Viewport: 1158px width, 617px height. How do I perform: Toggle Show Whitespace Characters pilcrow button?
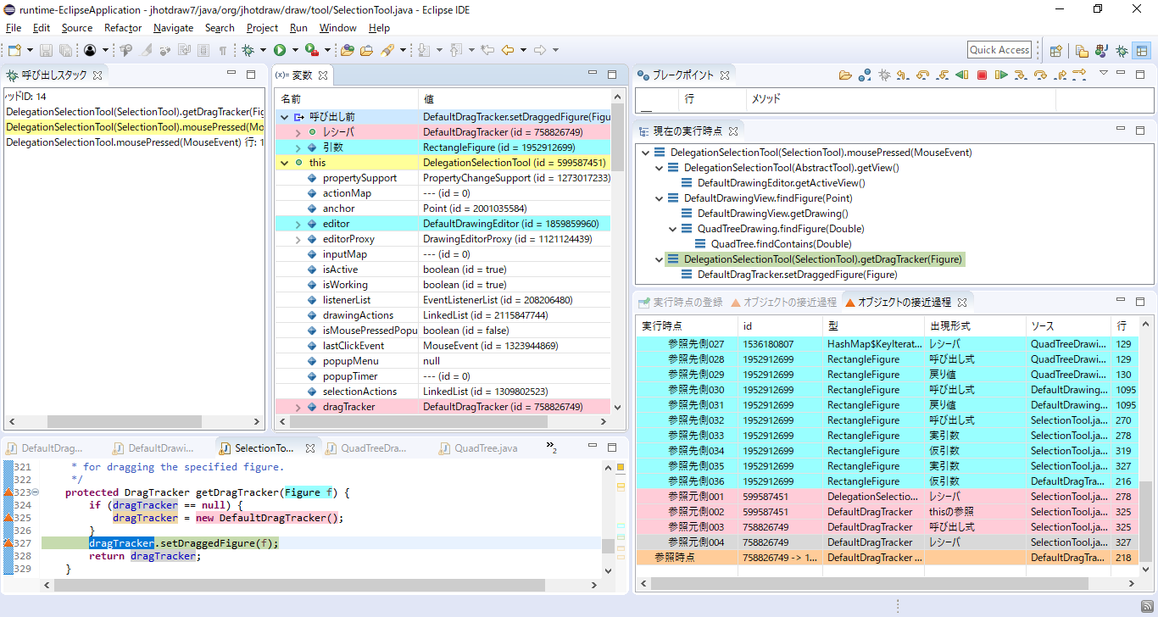point(222,50)
